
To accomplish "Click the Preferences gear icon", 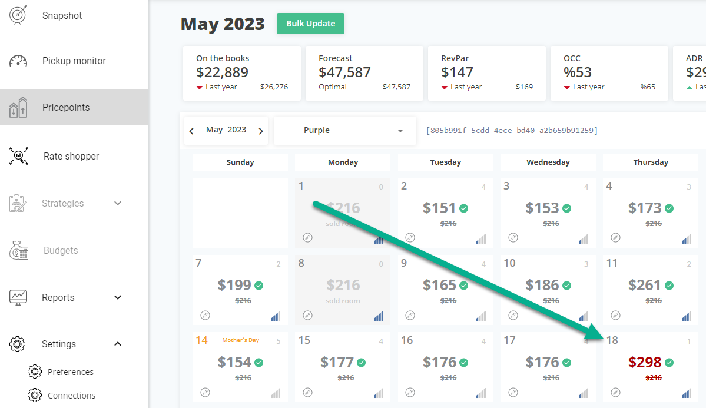I will click(x=35, y=372).
